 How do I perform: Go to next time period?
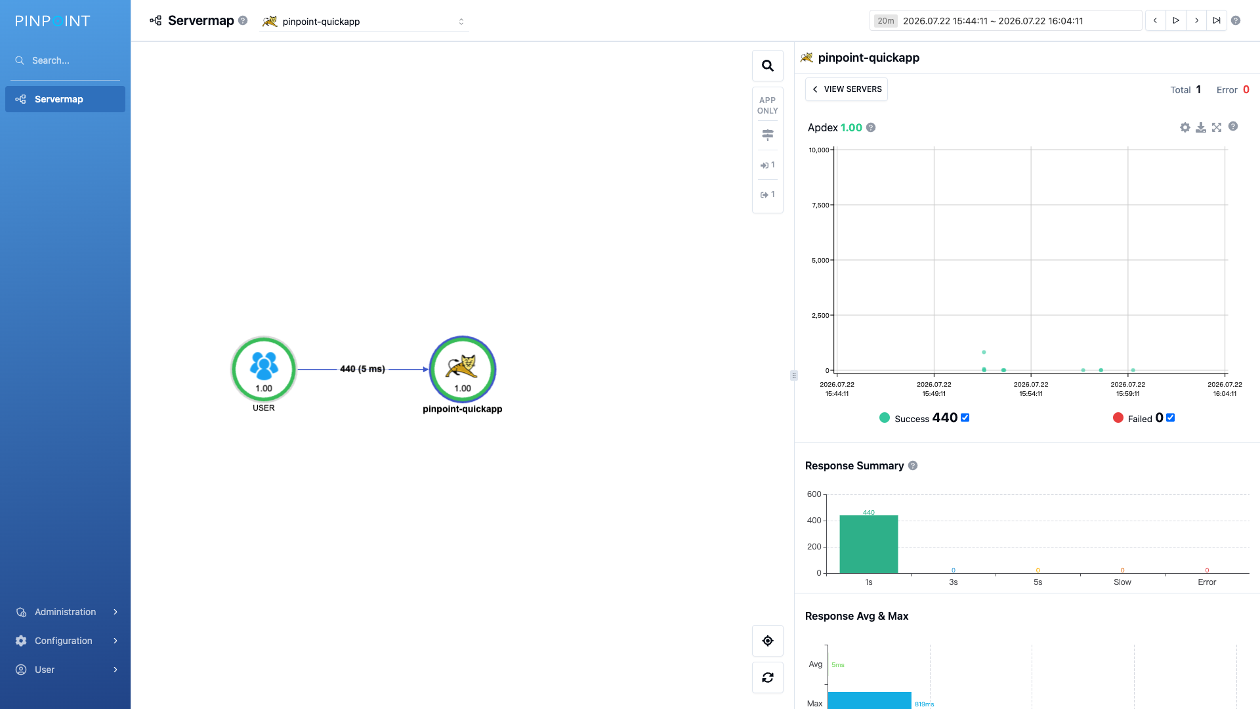1196,20
